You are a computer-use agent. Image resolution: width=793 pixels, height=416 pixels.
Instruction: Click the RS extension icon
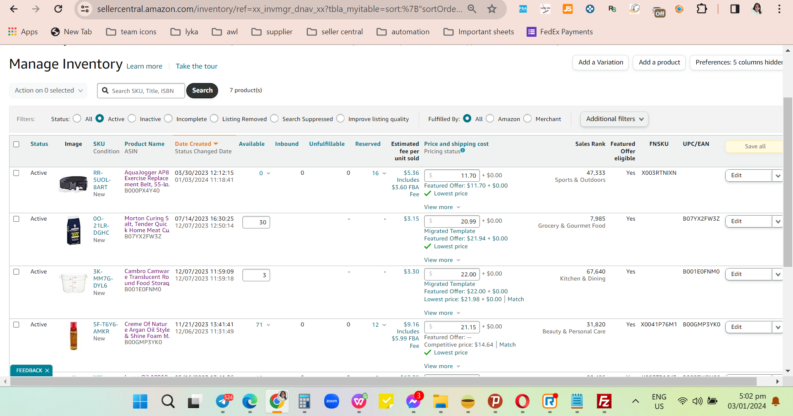point(612,9)
